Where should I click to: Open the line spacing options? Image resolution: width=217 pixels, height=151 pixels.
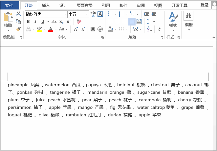(151, 22)
